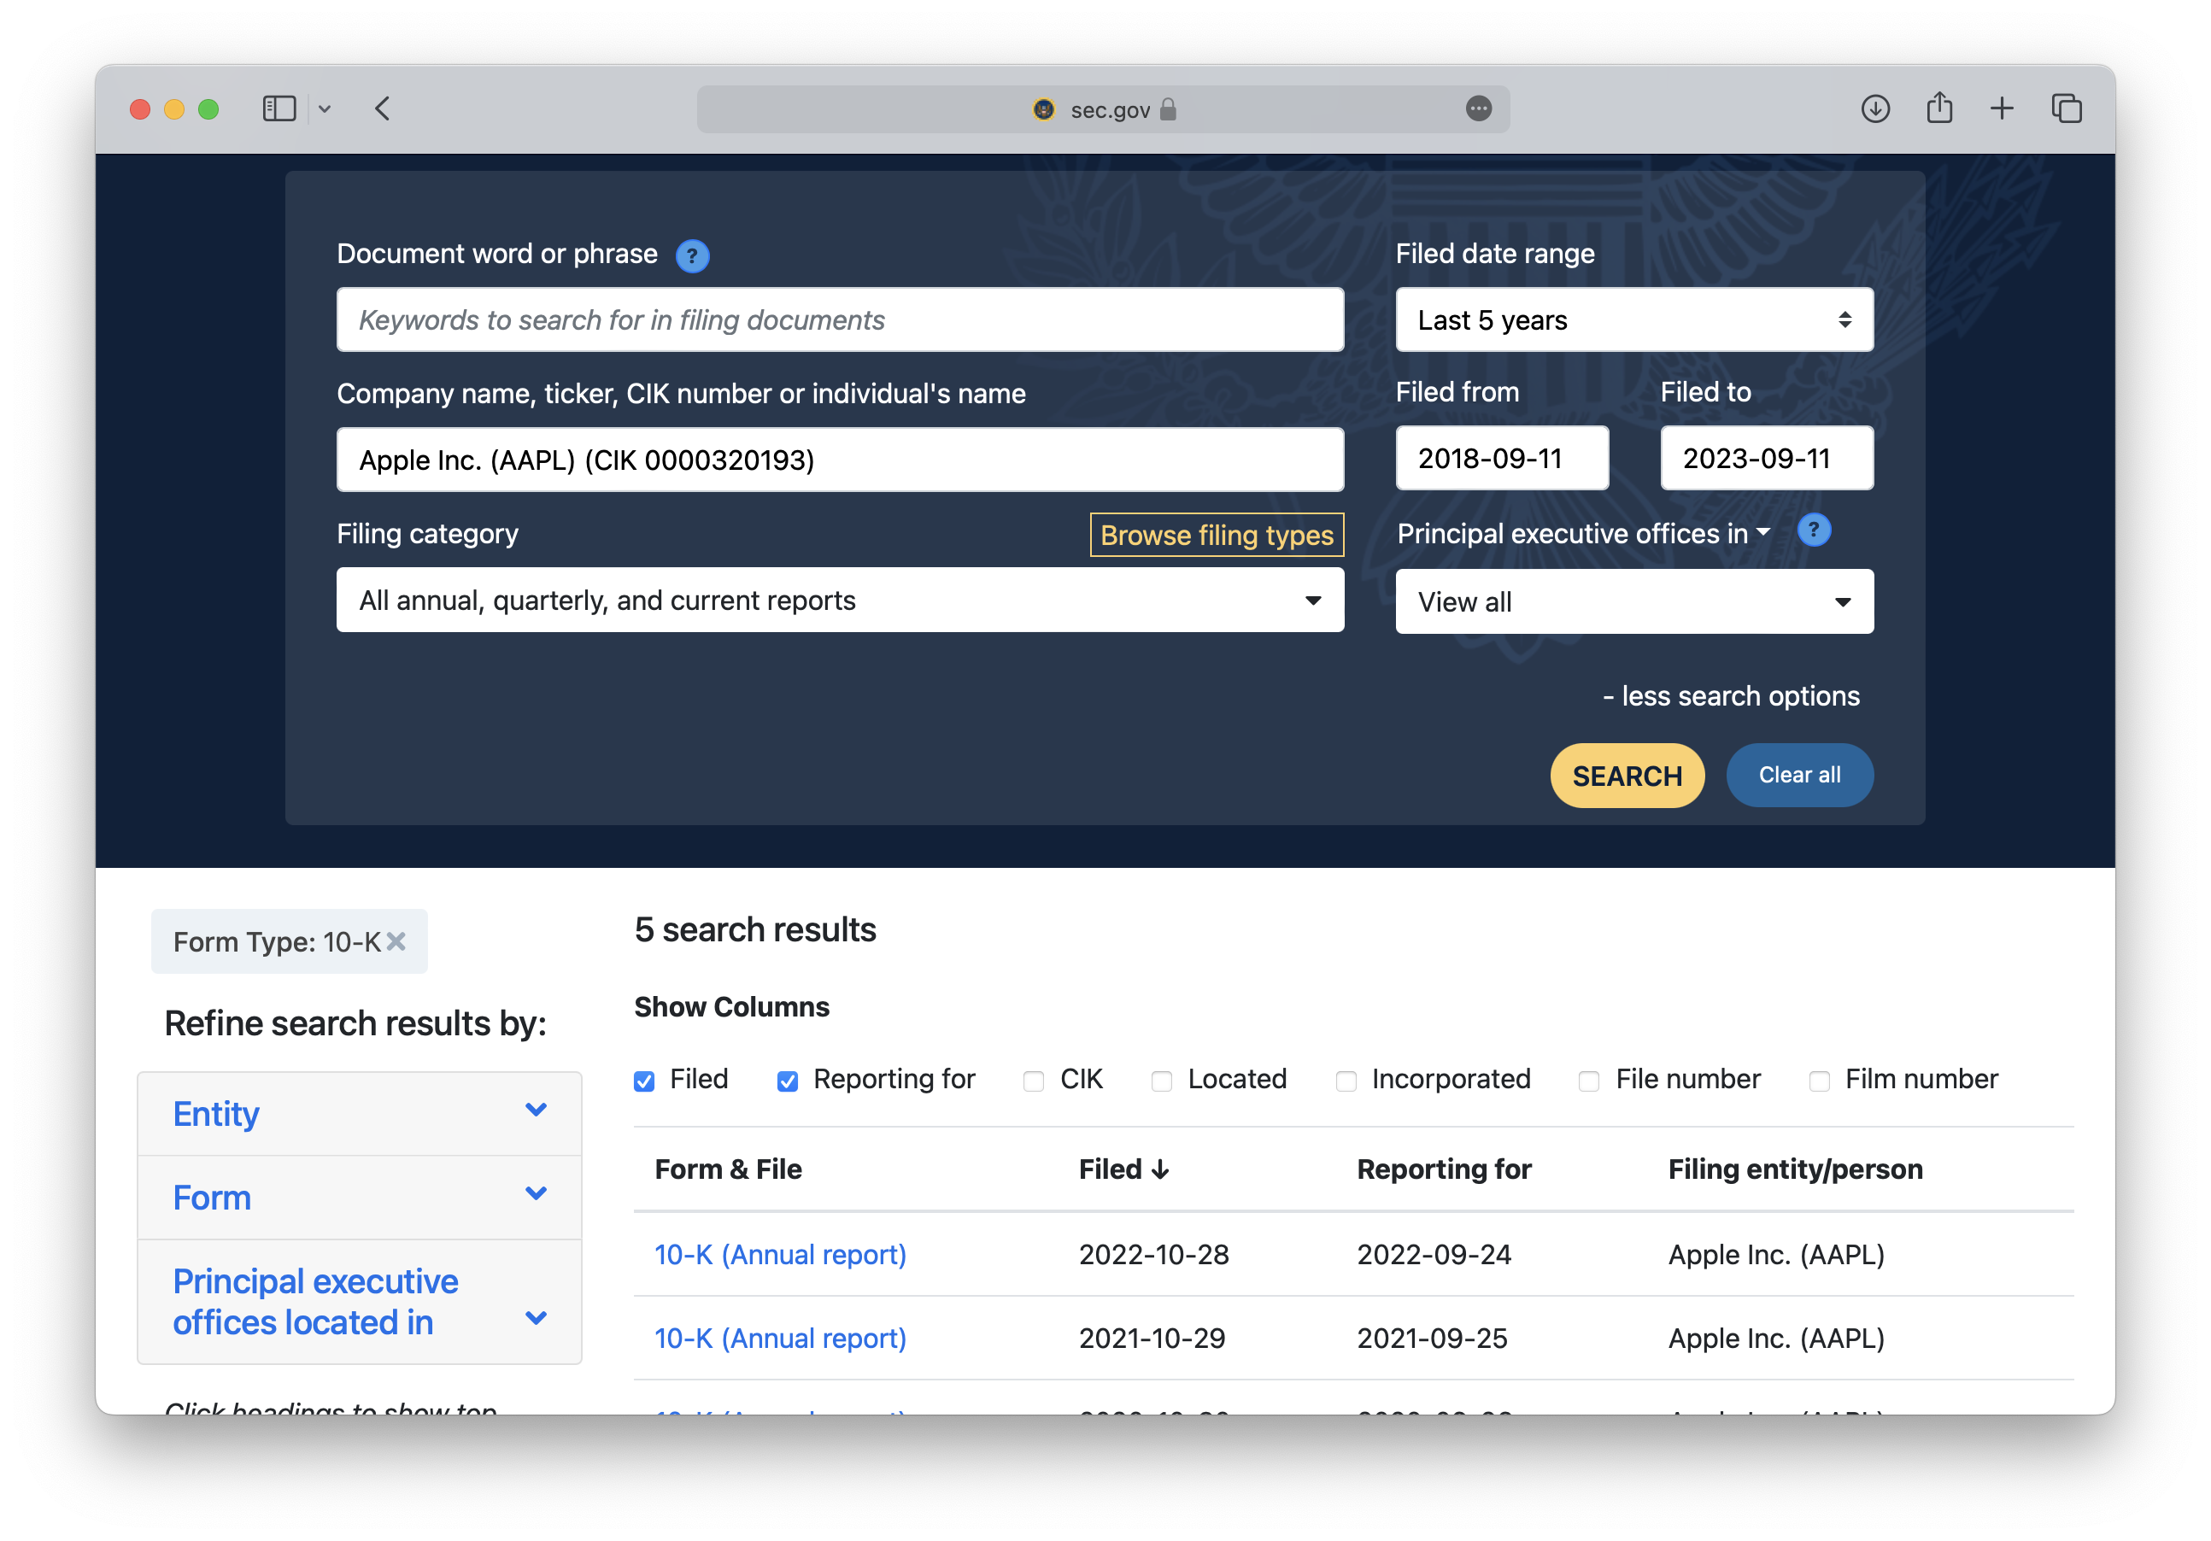The image size is (2211, 1541).
Task: Expand Principal executive offices located in section
Action: 359,1301
